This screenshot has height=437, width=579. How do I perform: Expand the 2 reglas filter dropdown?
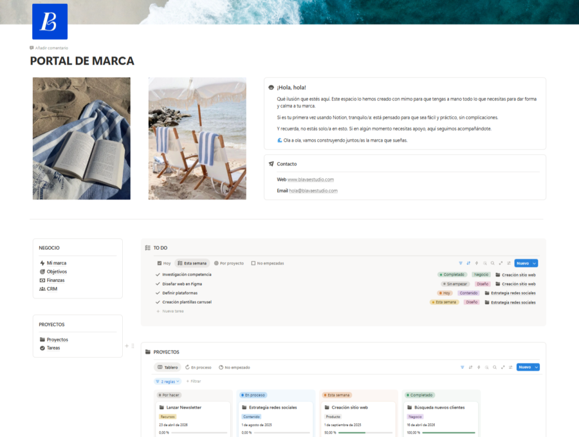pyautogui.click(x=167, y=381)
